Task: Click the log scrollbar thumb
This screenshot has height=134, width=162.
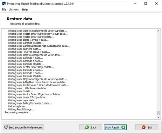Action: point(158,113)
